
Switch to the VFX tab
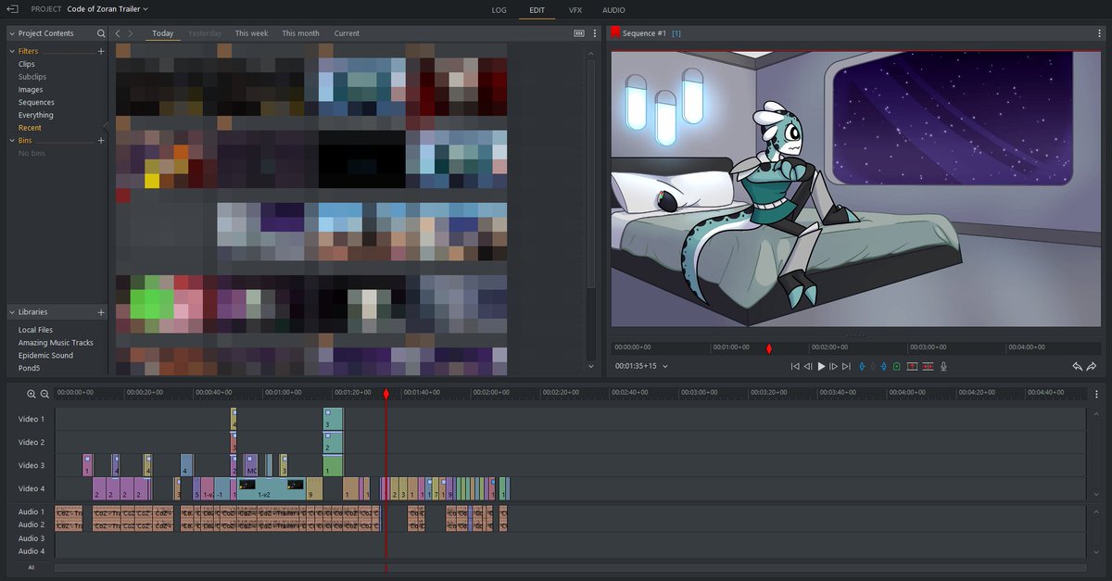[x=575, y=9]
